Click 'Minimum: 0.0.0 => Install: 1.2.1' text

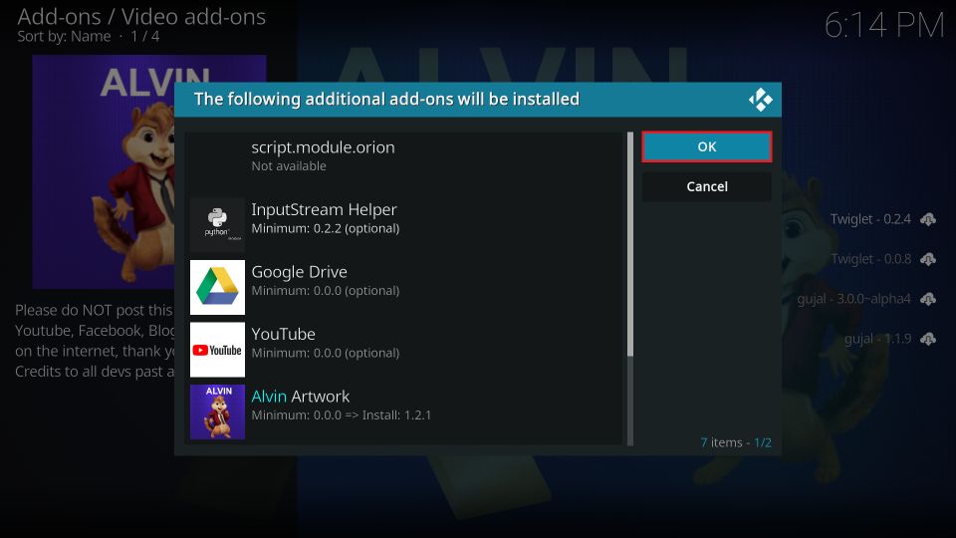click(x=341, y=414)
